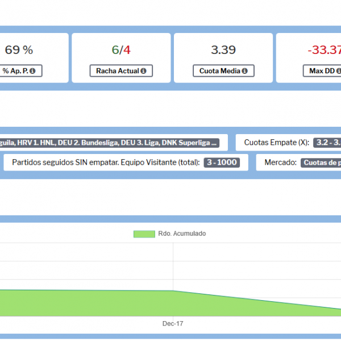Click the -33.37 drawdown value
This screenshot has width=341, height=341.
pos(325,50)
